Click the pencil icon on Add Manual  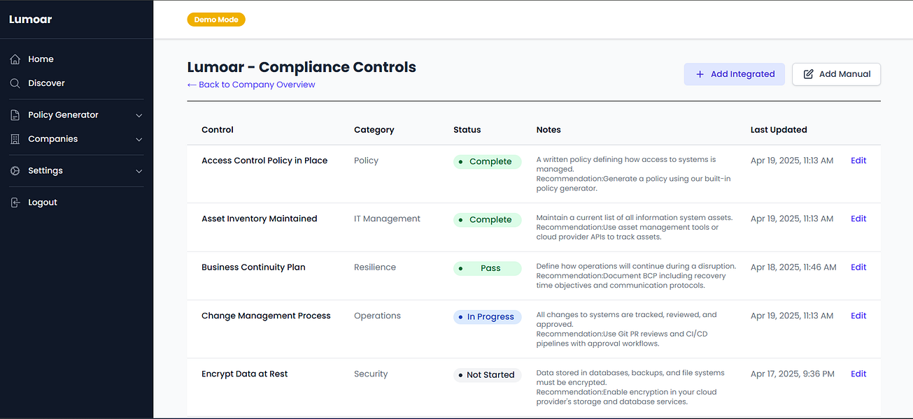click(808, 74)
